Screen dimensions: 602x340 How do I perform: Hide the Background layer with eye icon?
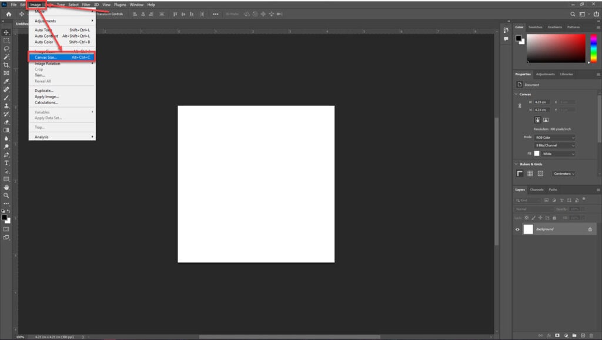coord(517,229)
